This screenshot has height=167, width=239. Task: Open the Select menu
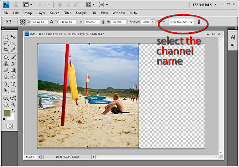pyautogui.click(x=55, y=13)
